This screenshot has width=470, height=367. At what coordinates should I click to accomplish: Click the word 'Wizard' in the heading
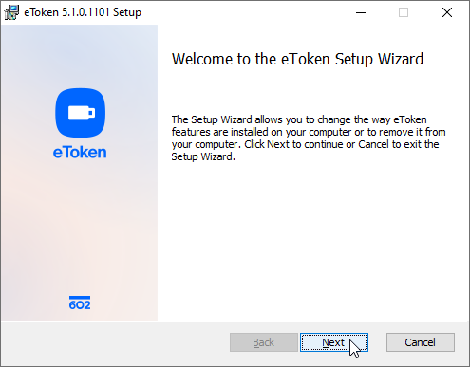point(401,59)
